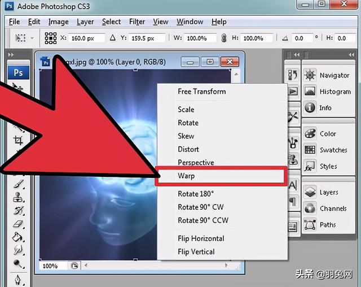Open the Info panel
This screenshot has height=287, width=361.
pyautogui.click(x=328, y=108)
